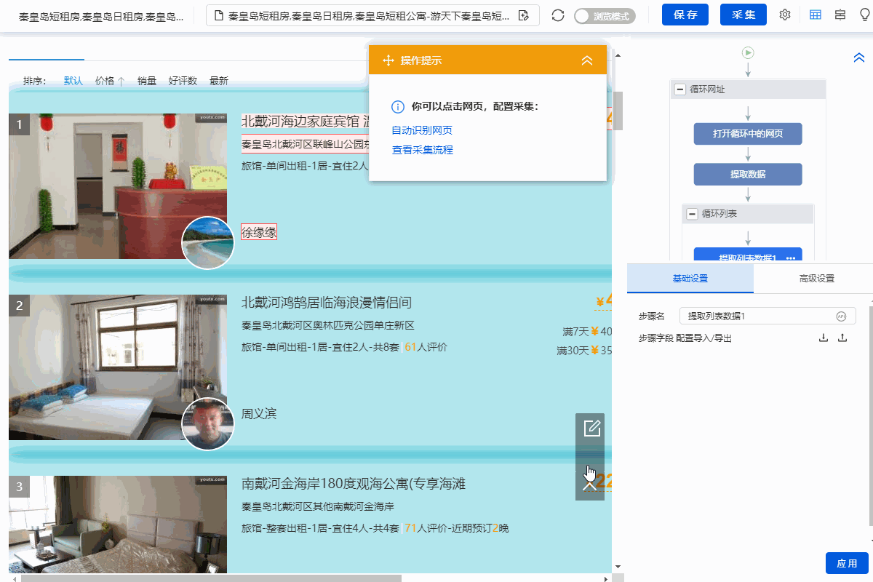Click the refresh page icon
The image size is (873, 582).
click(x=558, y=15)
